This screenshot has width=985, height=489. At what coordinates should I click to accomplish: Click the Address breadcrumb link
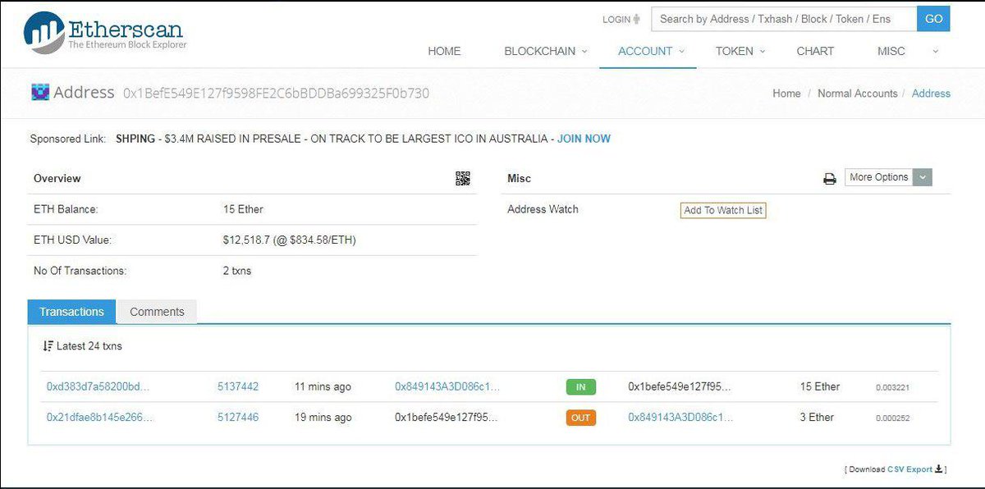click(931, 94)
